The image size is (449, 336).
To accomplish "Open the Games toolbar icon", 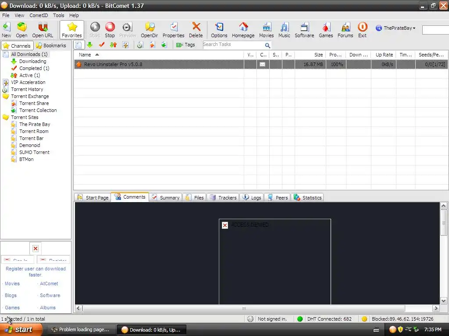I will [x=326, y=30].
